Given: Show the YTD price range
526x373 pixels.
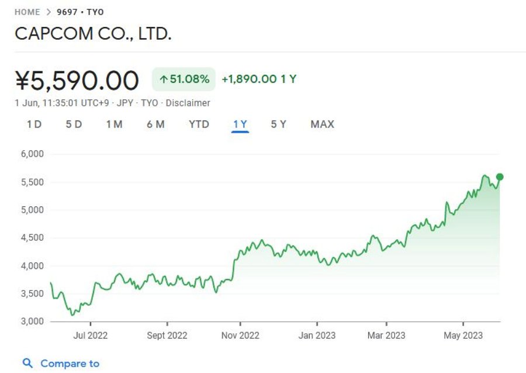Looking at the screenshot, I should (x=199, y=125).
